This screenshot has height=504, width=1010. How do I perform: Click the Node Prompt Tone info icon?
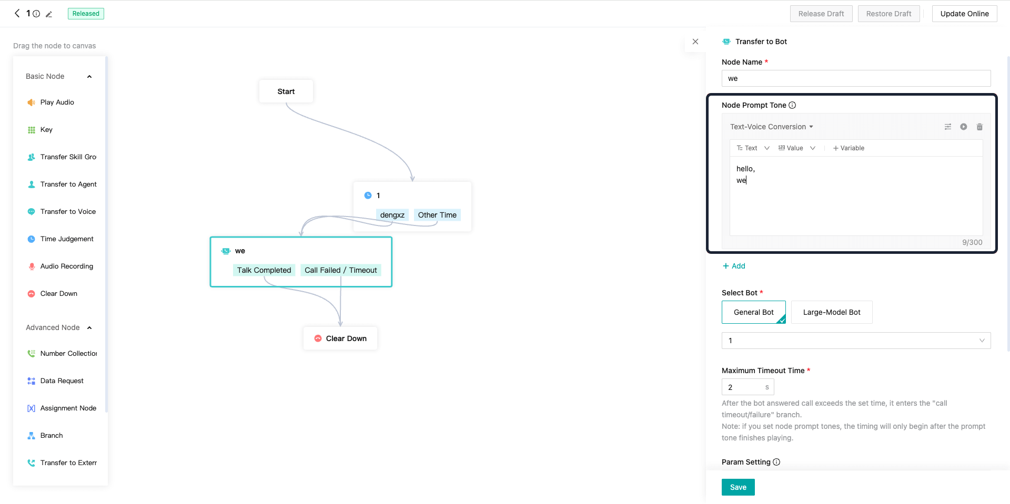[x=792, y=105]
